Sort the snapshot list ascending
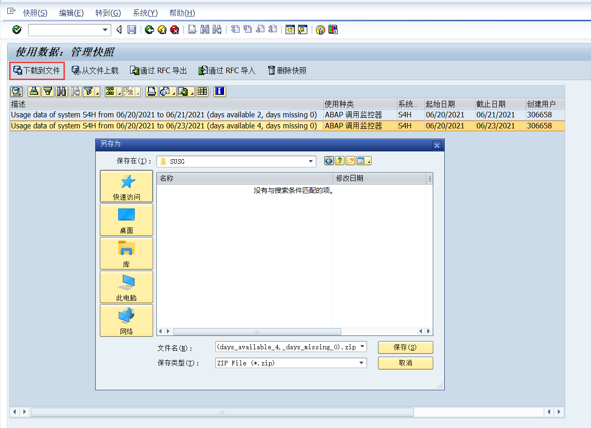This screenshot has width=591, height=428. [x=34, y=92]
